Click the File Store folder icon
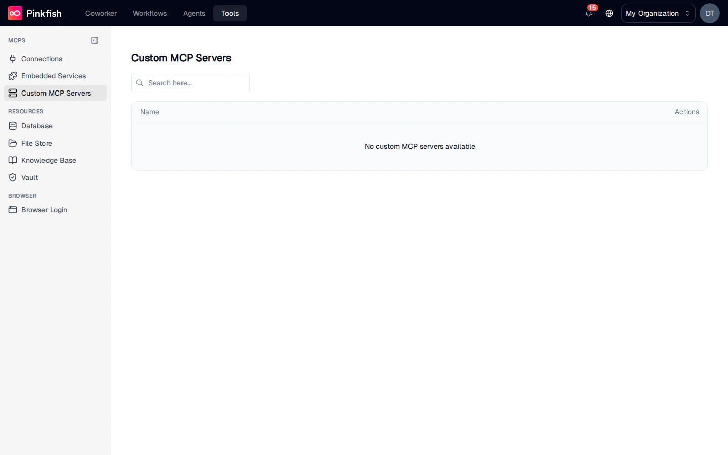The width and height of the screenshot is (728, 455). [x=13, y=143]
